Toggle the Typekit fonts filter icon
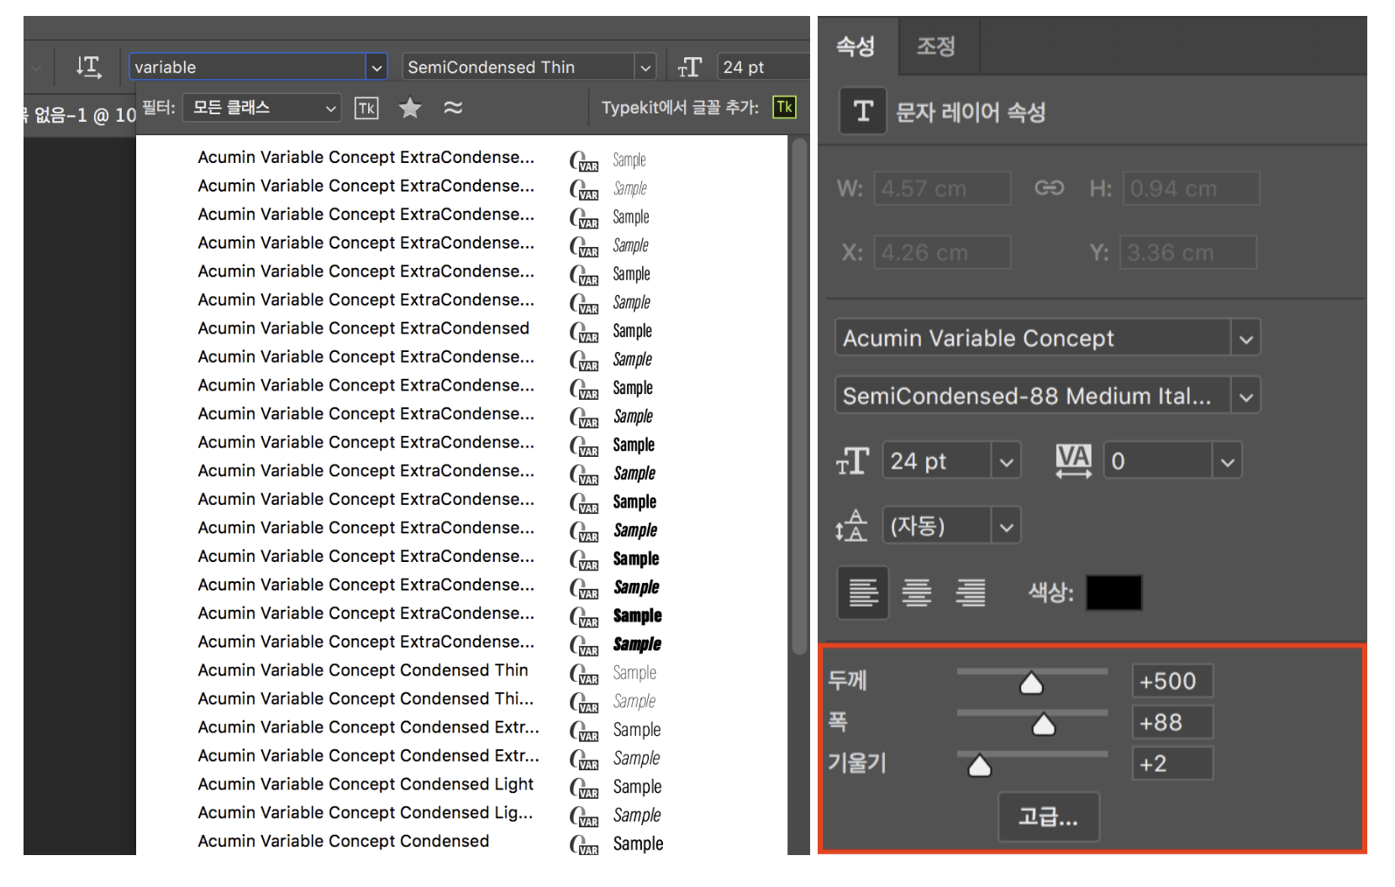 tap(366, 108)
